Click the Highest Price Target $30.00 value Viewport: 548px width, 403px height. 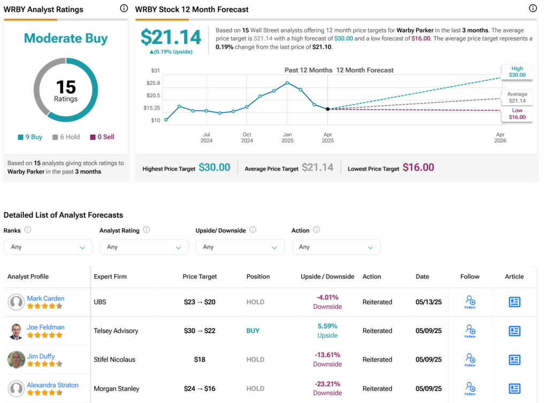(214, 167)
